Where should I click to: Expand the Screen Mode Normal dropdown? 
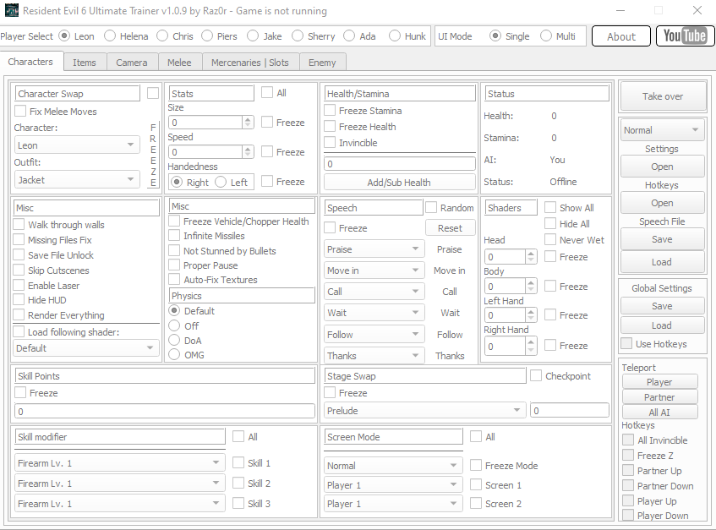pos(393,466)
